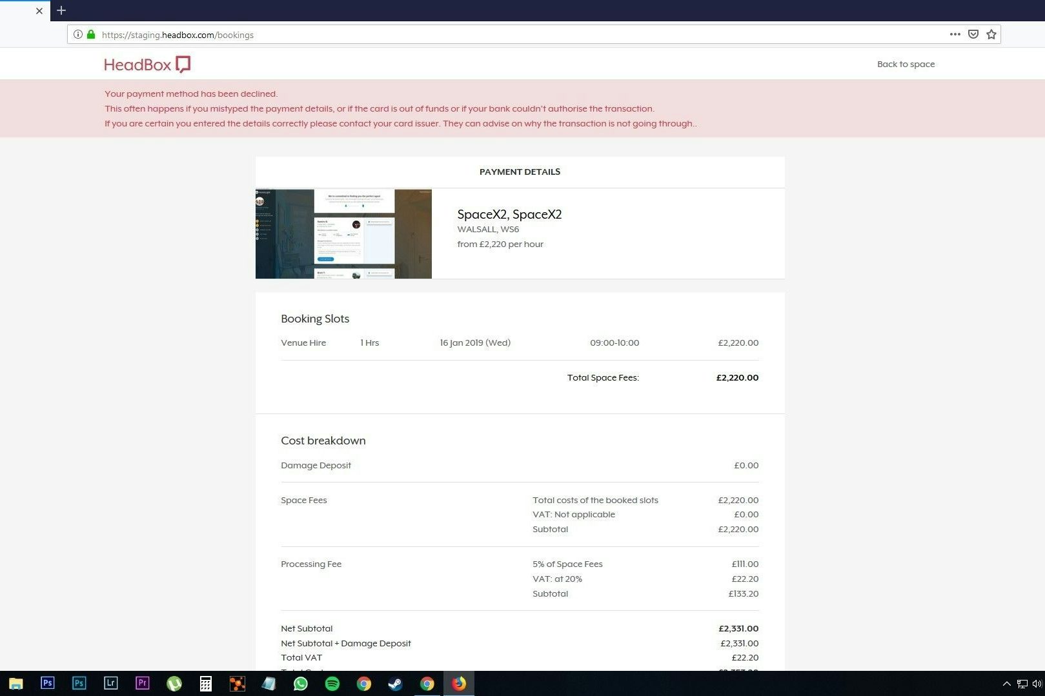Open the Calculator app in the taskbar
Image resolution: width=1045 pixels, height=696 pixels.
click(x=206, y=683)
